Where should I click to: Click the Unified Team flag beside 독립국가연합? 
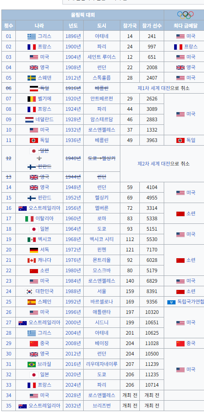[x=171, y=302]
